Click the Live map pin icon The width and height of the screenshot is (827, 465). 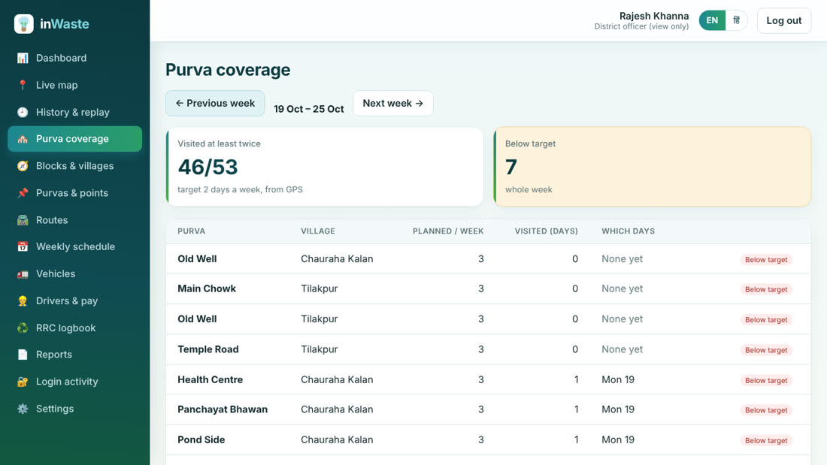[x=22, y=85]
